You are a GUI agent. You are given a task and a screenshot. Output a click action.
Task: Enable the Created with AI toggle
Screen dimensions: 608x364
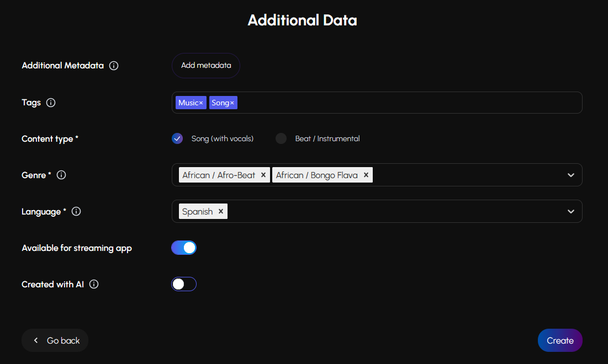(184, 285)
